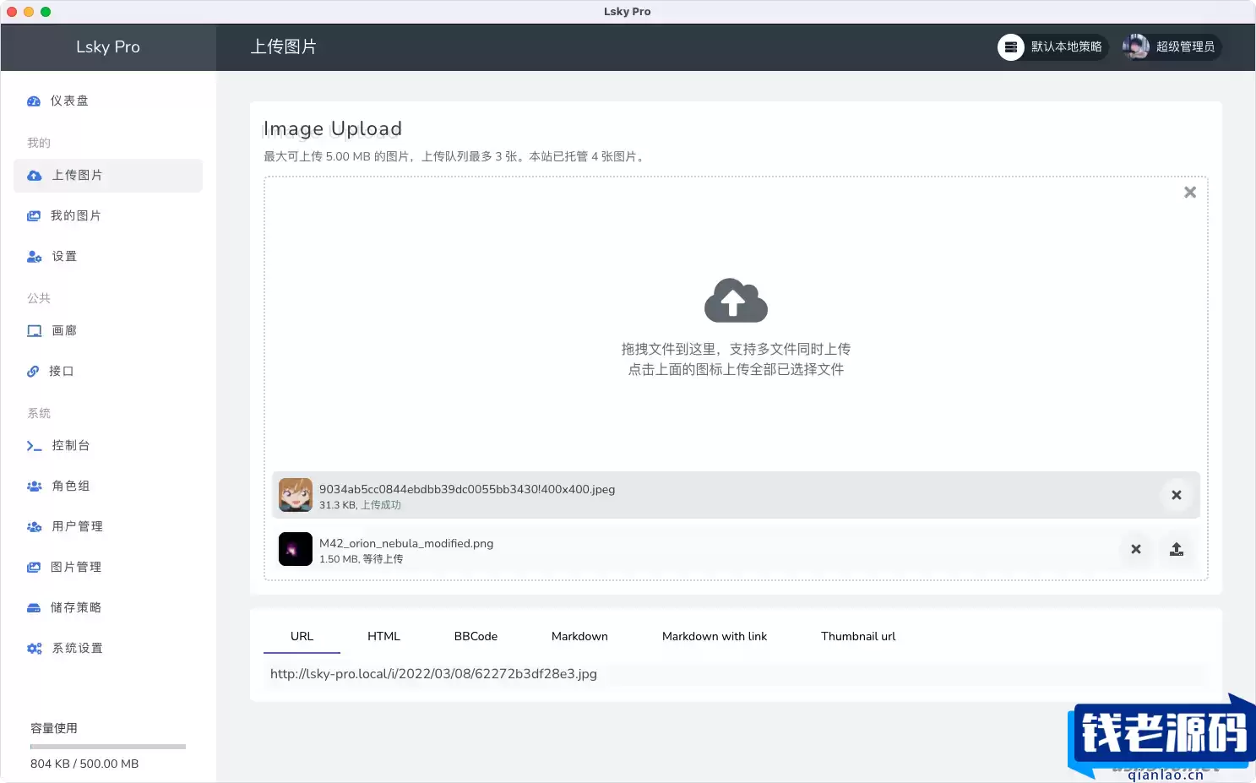Upload the M42_orion_nebula_modified.png file
1256x783 pixels.
pyautogui.click(x=1177, y=549)
